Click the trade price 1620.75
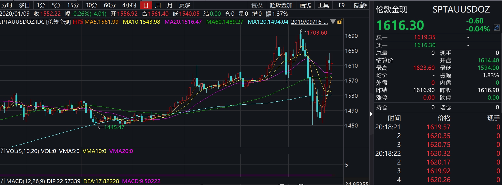 (438, 145)
